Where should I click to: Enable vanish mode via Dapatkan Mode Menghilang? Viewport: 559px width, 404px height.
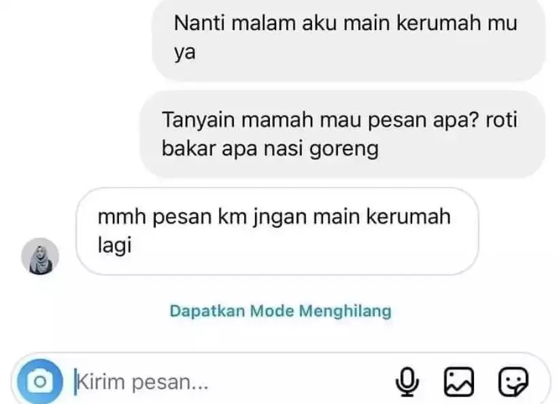click(281, 311)
